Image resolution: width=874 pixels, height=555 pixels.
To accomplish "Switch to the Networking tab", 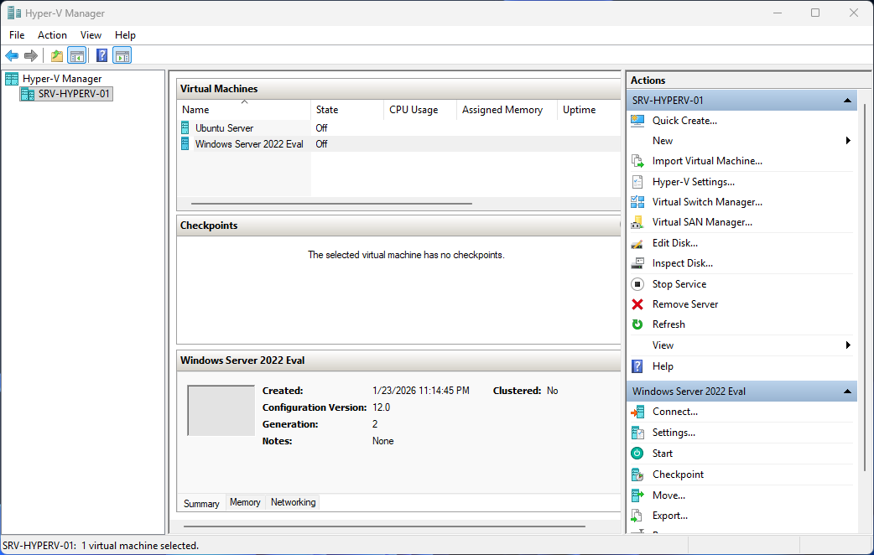I will pos(293,503).
